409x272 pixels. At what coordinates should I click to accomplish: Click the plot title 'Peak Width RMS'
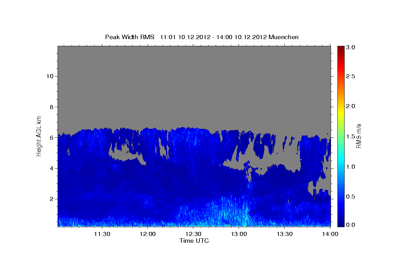coord(130,37)
